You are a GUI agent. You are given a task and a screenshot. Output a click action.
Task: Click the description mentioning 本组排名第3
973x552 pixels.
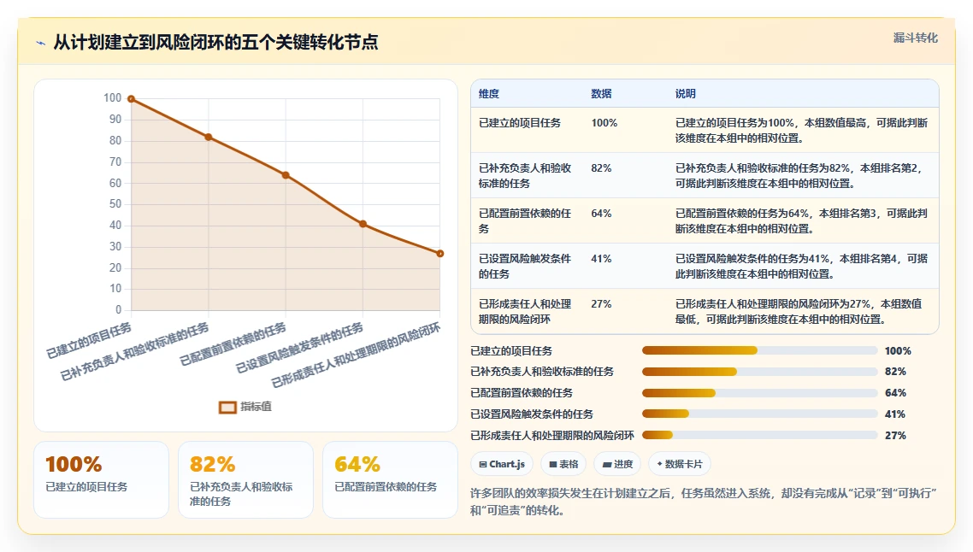pos(802,220)
